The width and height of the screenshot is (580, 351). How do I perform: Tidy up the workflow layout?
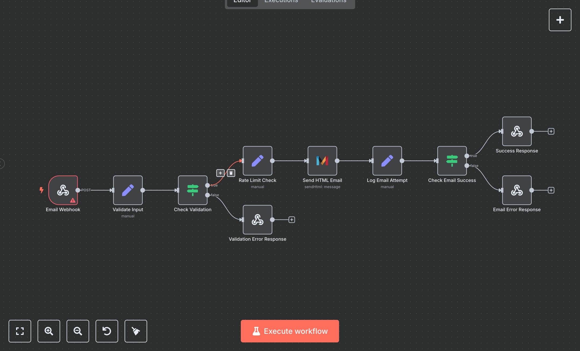pyautogui.click(x=136, y=331)
